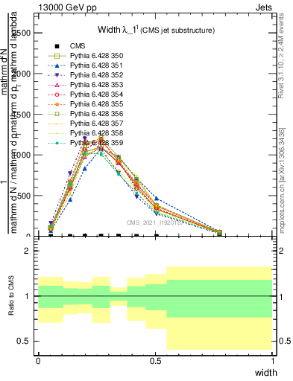Select 'Pythia 6.428 354' legend text
The height and width of the screenshot is (381, 293).
(x=97, y=95)
